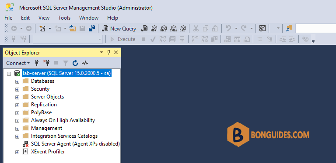336x163 pixels.
Task: Select the Always On High Availability folder
Action: 63,120
